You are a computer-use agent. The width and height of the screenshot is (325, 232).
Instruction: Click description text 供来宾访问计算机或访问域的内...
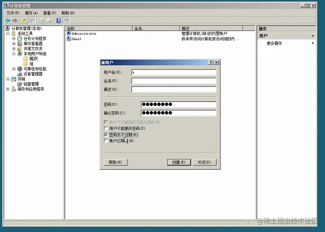click(210, 39)
